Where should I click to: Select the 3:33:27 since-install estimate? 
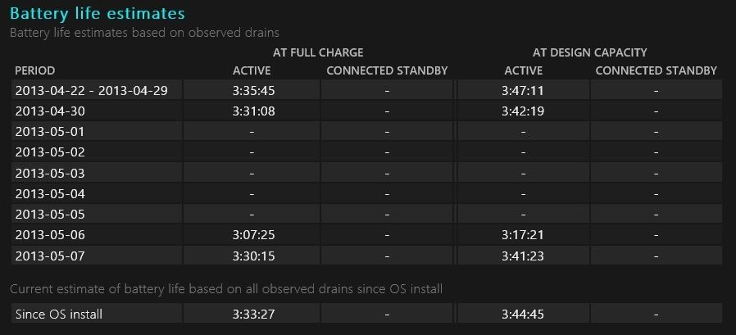(x=253, y=314)
